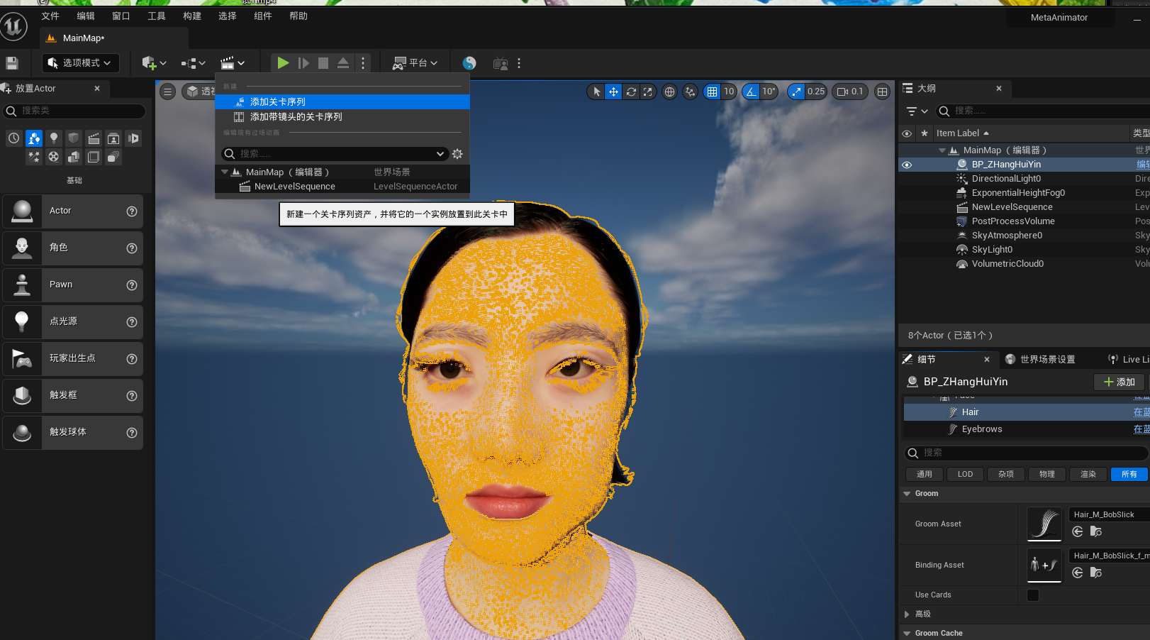Click the 添加 component button
Image resolution: width=1150 pixels, height=640 pixels.
tap(1120, 382)
